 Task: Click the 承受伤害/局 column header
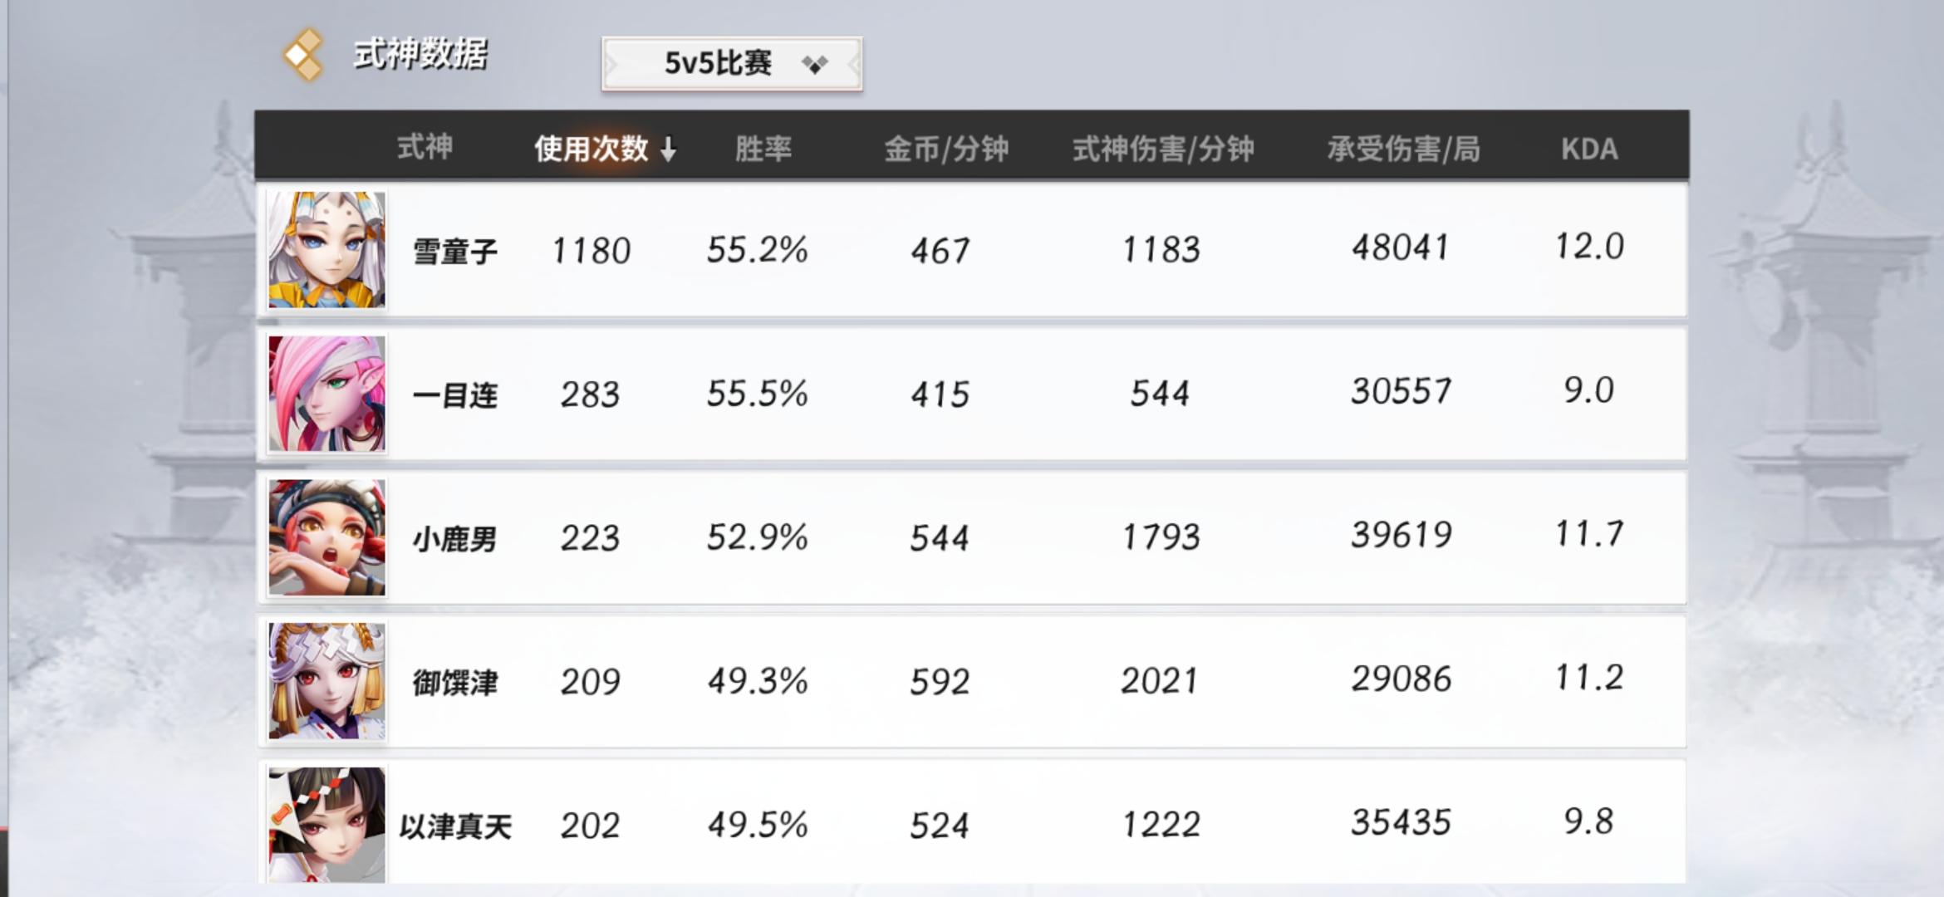pos(1403,149)
